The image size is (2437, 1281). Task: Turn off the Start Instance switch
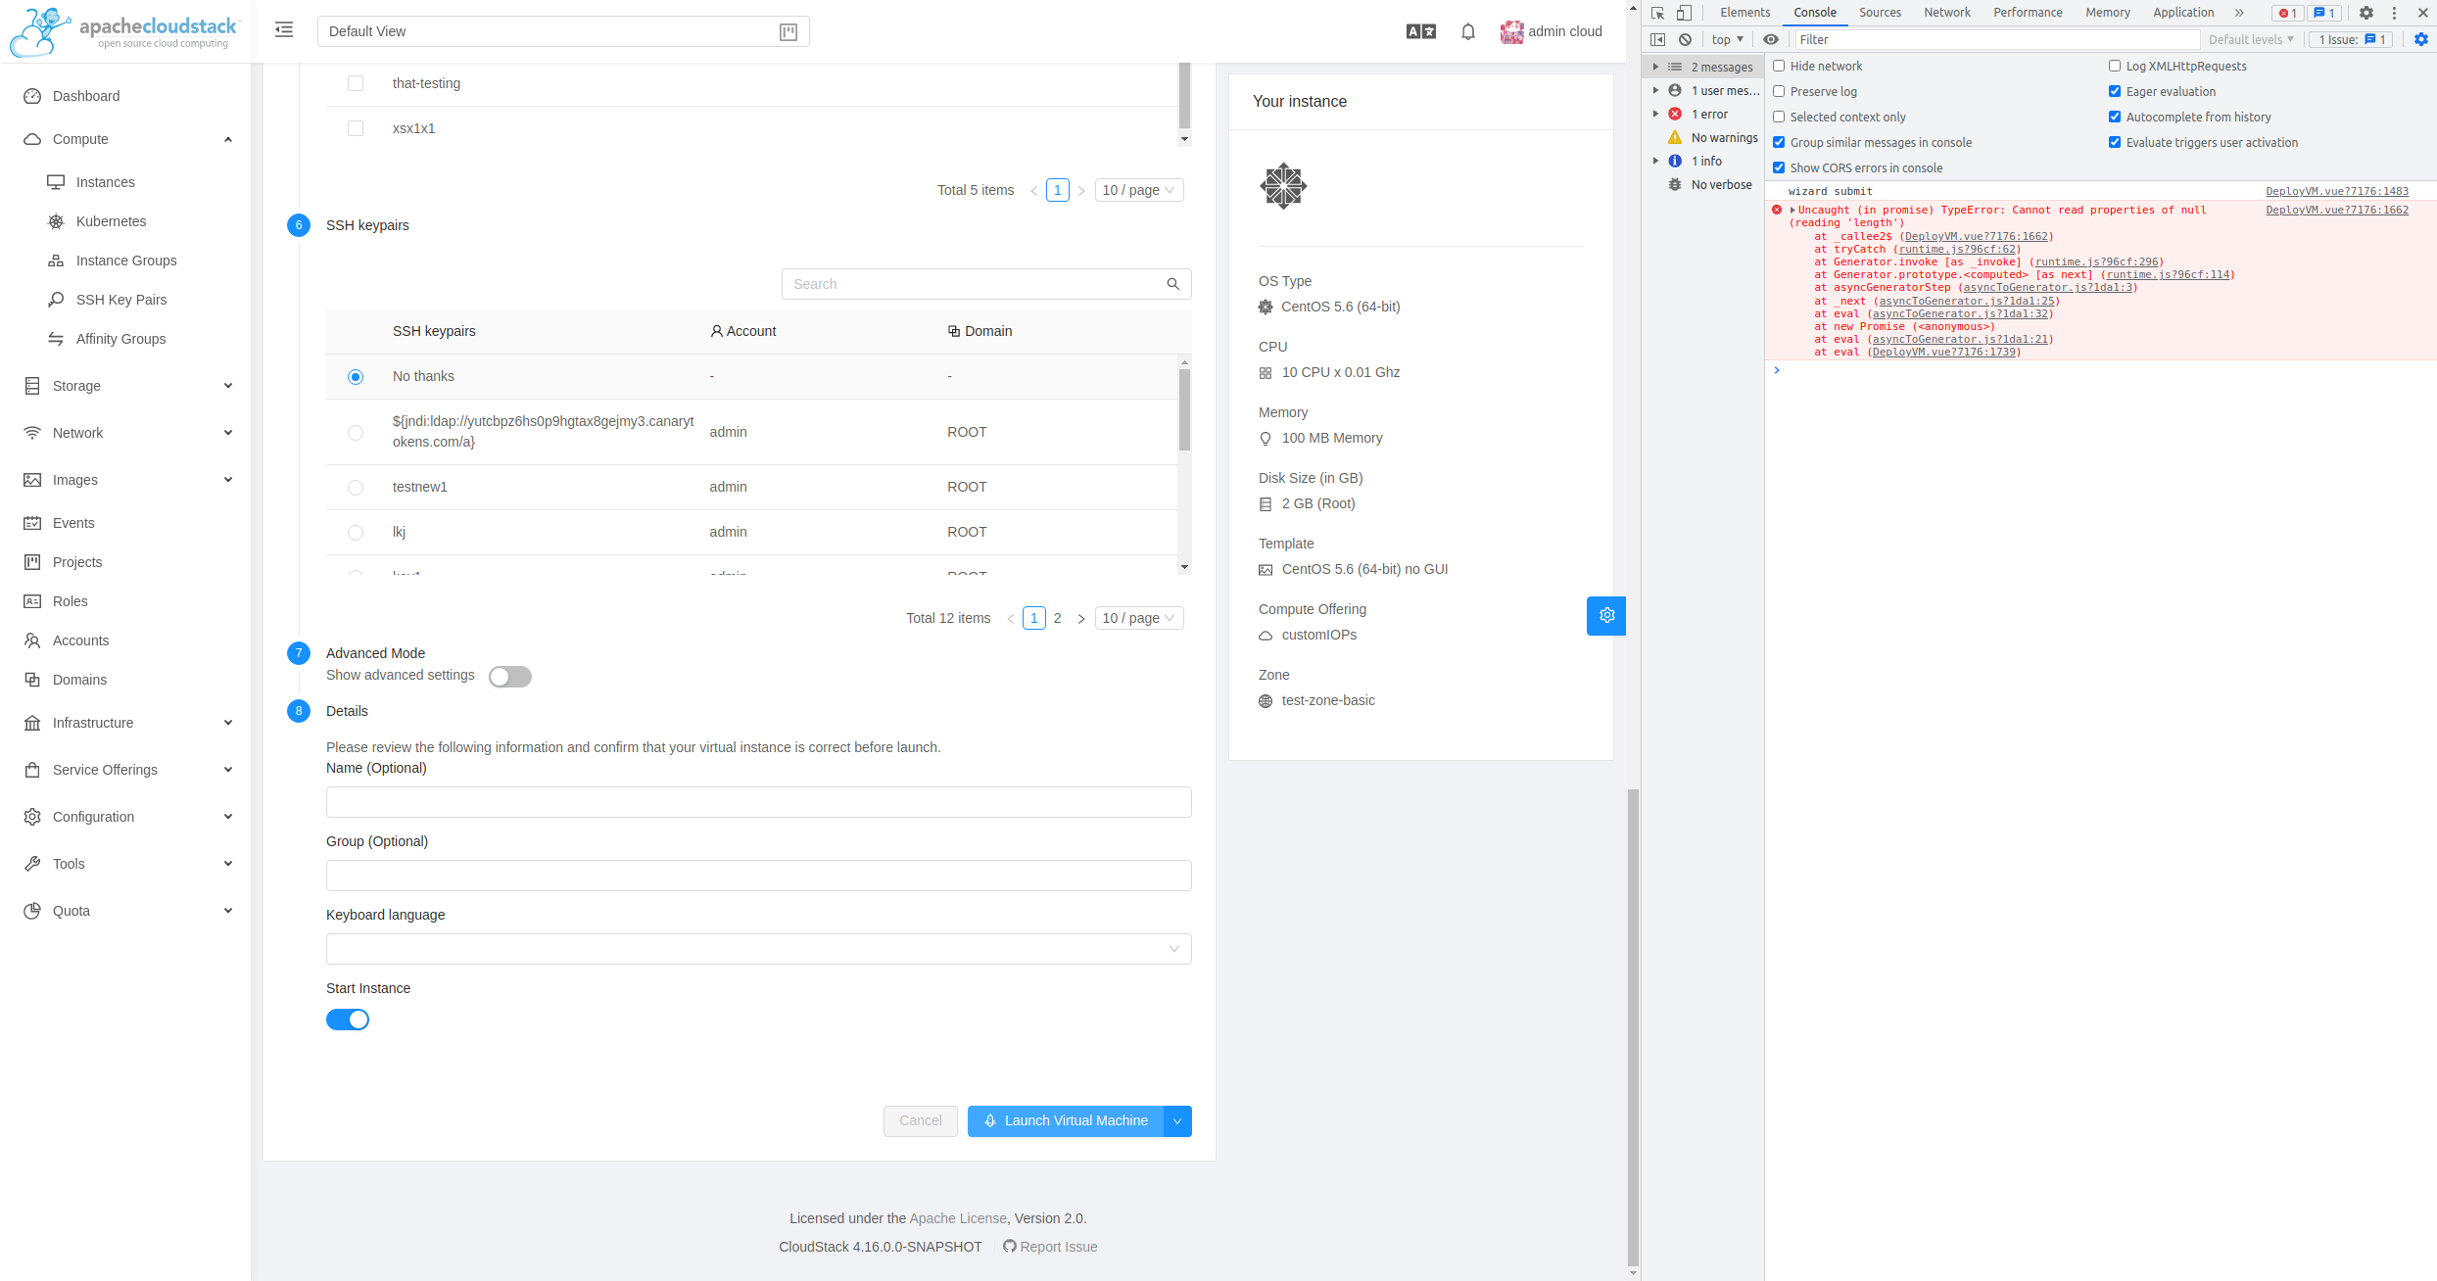pos(348,1020)
